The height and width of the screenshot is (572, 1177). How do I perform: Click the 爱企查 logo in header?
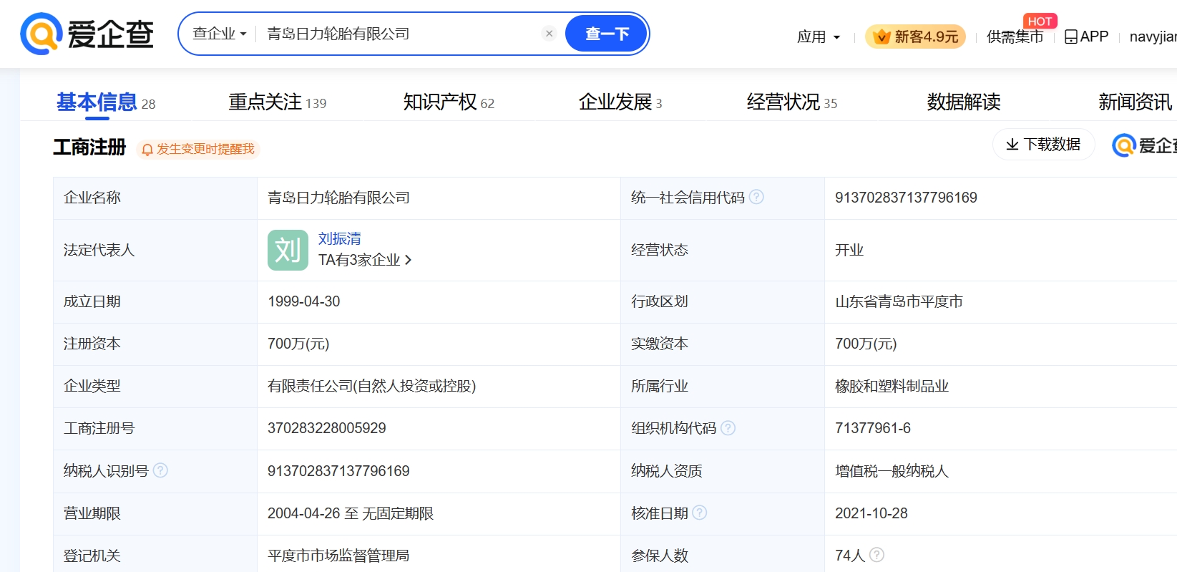tap(87, 34)
